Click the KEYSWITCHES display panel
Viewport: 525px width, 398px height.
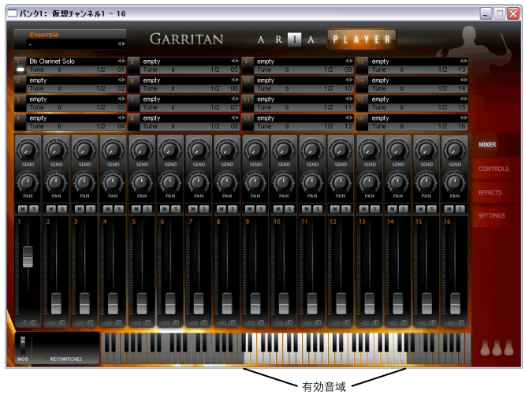coord(66,348)
